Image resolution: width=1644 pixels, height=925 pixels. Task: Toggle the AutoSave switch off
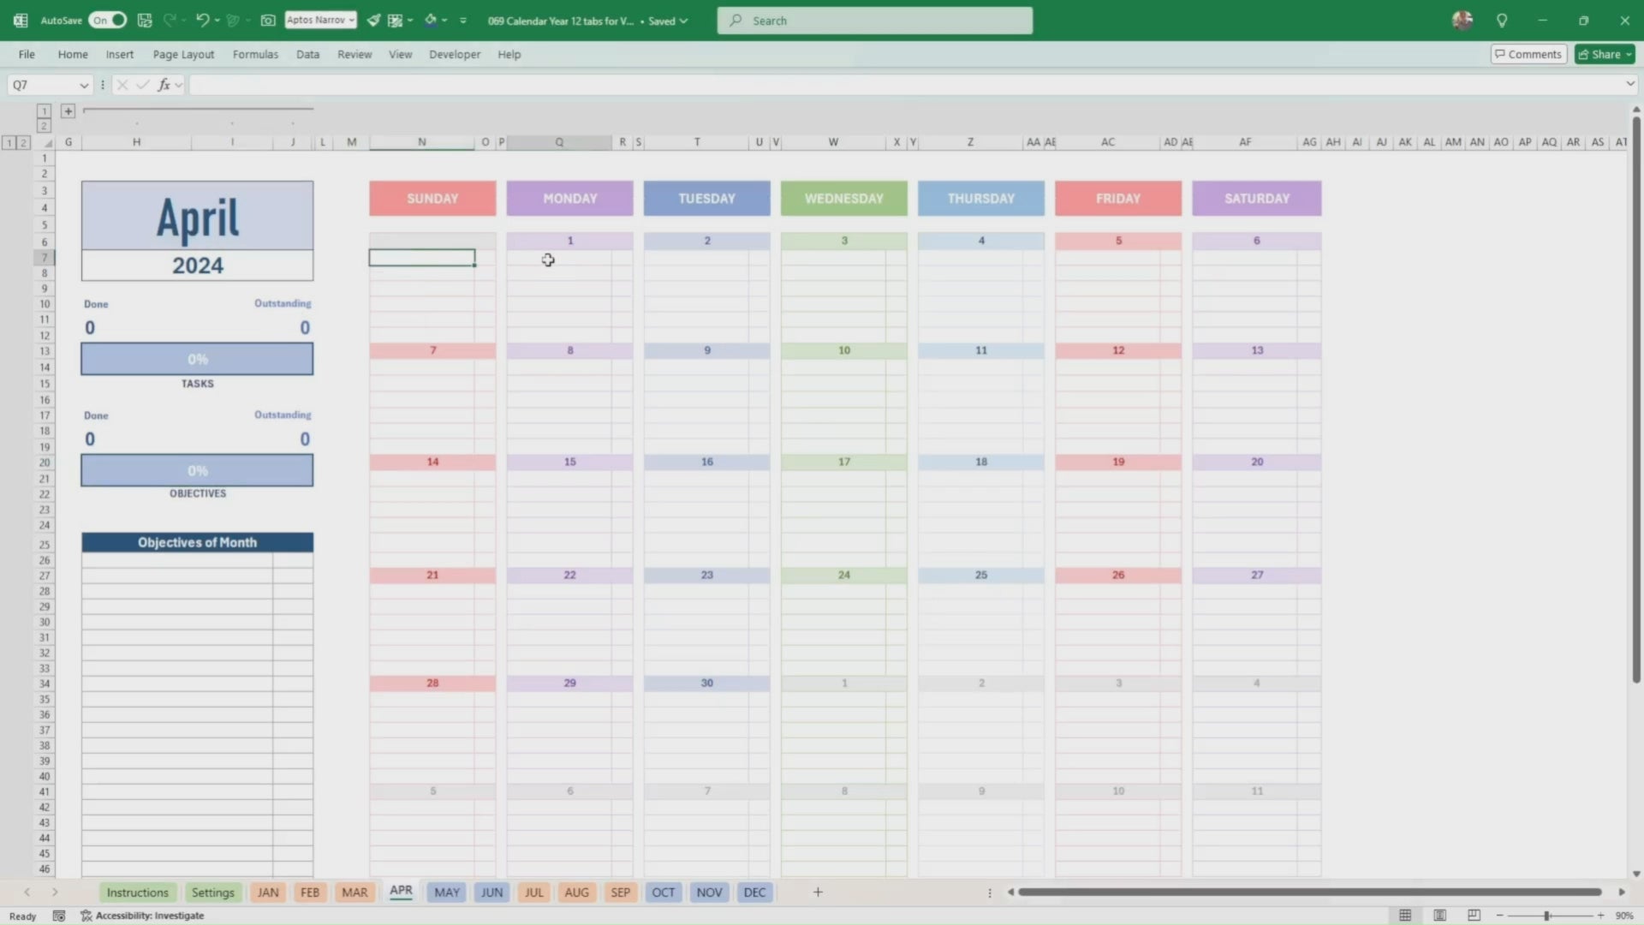(x=108, y=20)
